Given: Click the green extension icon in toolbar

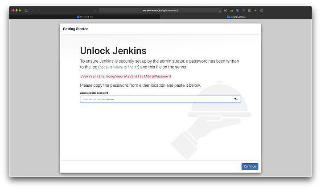Looking at the screenshot, I should click(231, 10).
